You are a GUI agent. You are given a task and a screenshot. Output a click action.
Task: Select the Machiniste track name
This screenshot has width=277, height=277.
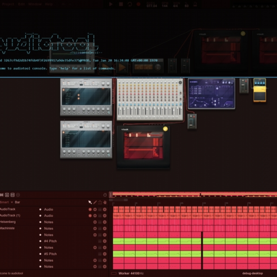[x=7, y=228]
